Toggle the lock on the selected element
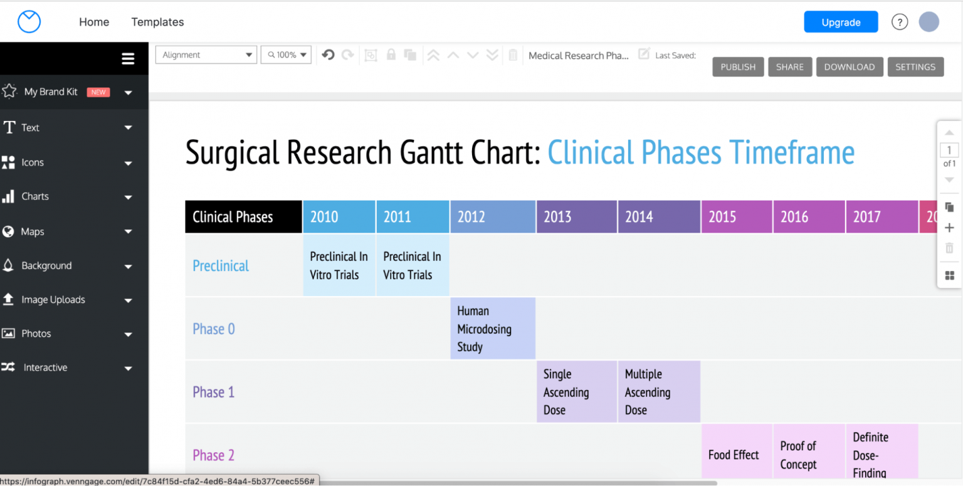963x486 pixels. point(391,55)
